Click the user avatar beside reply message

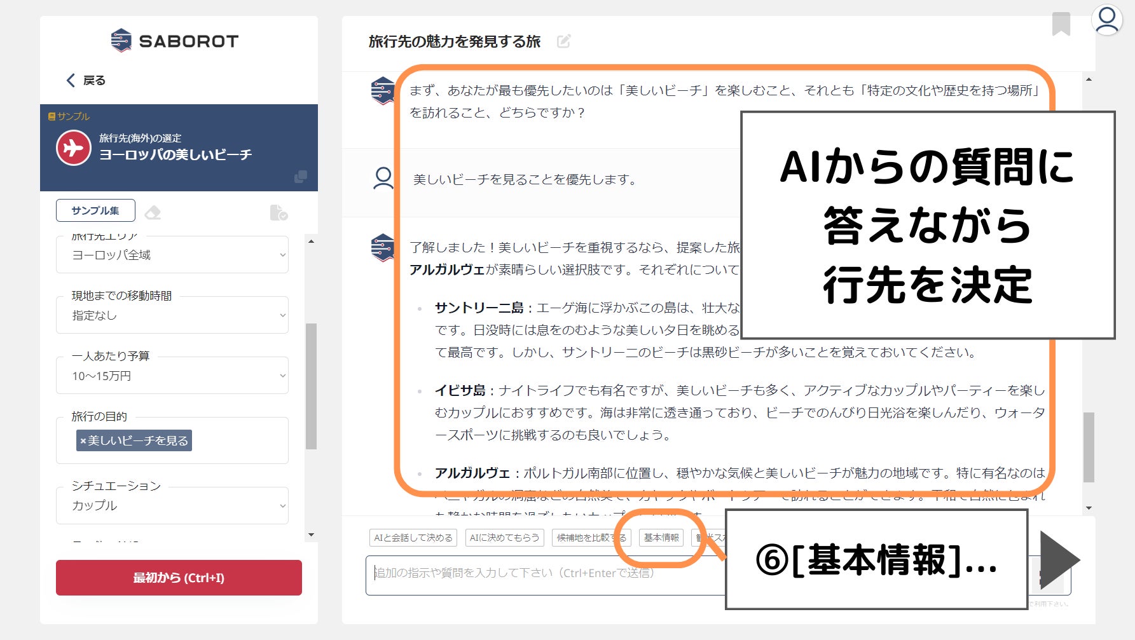click(x=383, y=179)
